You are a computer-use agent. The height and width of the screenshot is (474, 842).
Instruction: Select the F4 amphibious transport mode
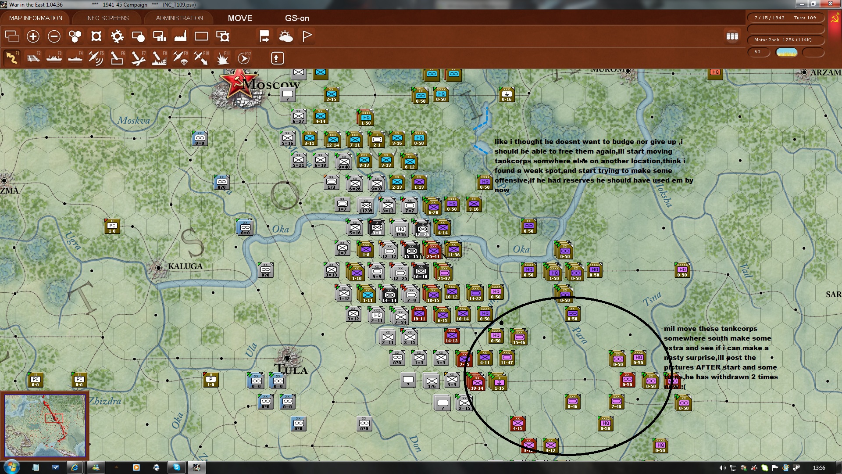tap(75, 58)
